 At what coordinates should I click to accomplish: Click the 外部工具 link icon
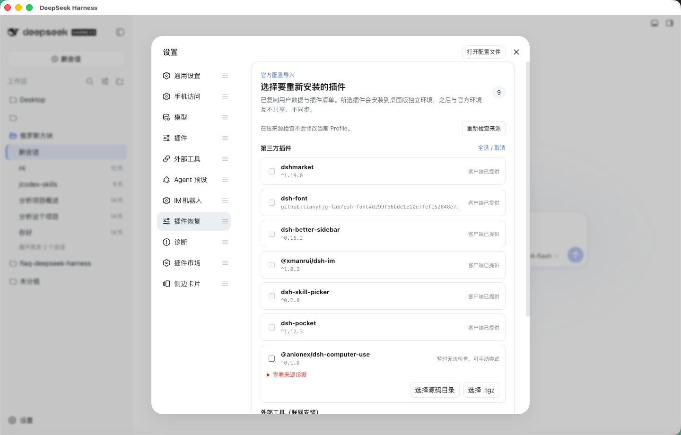pos(166,159)
